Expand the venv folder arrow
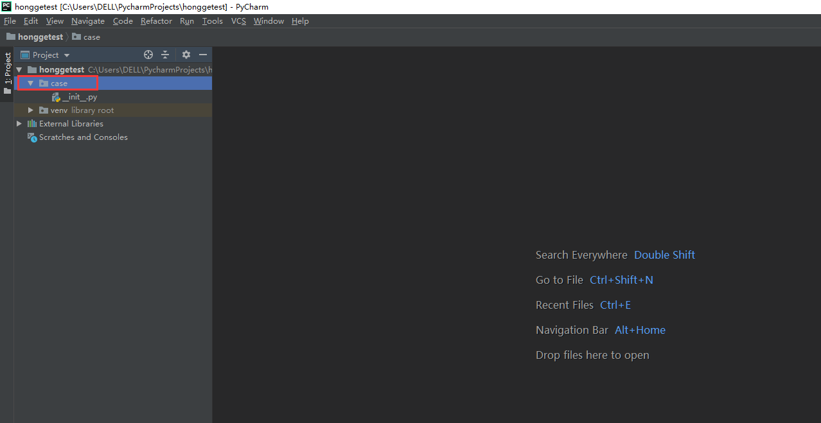This screenshot has height=423, width=821. tap(30, 110)
